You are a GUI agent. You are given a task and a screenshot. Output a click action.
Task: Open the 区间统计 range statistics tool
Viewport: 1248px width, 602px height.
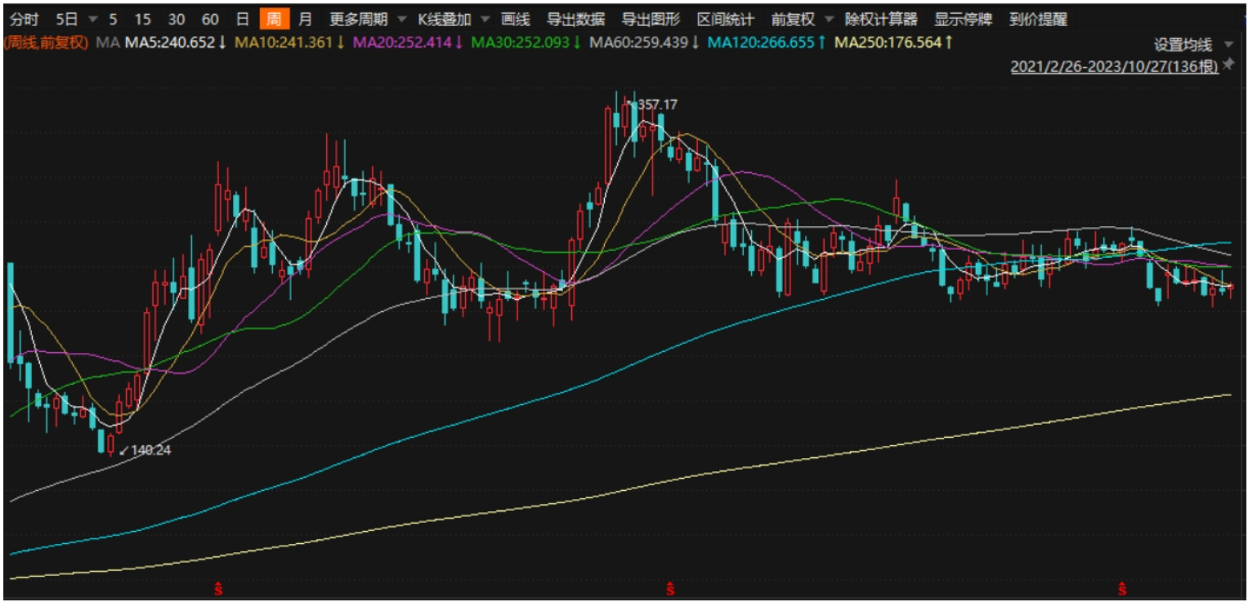726,19
